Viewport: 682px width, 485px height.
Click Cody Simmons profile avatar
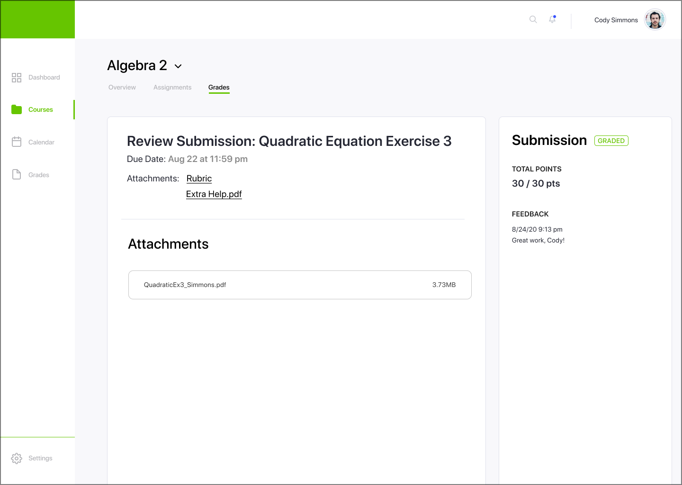click(x=655, y=19)
